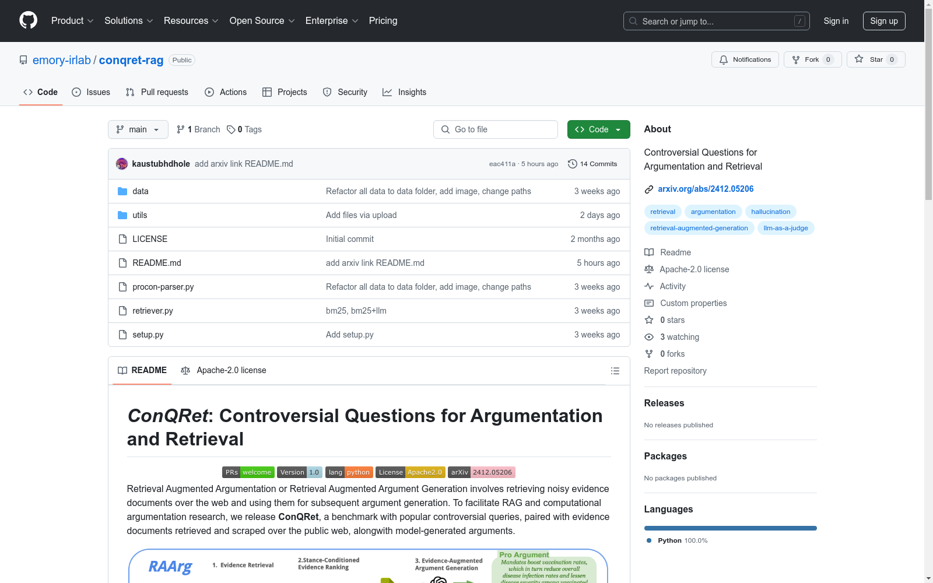Open the Pull requests tab
This screenshot has width=933, height=583.
[x=157, y=92]
